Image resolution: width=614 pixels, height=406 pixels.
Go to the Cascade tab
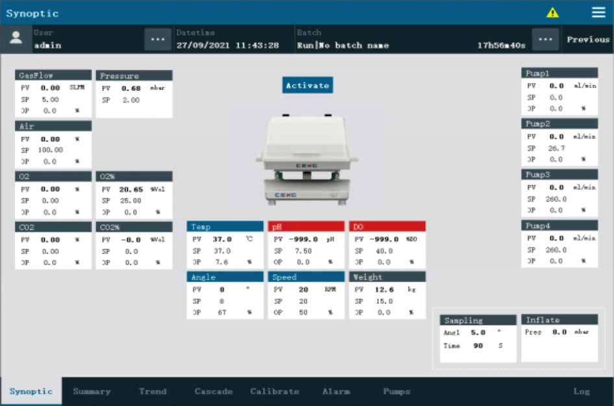214,391
